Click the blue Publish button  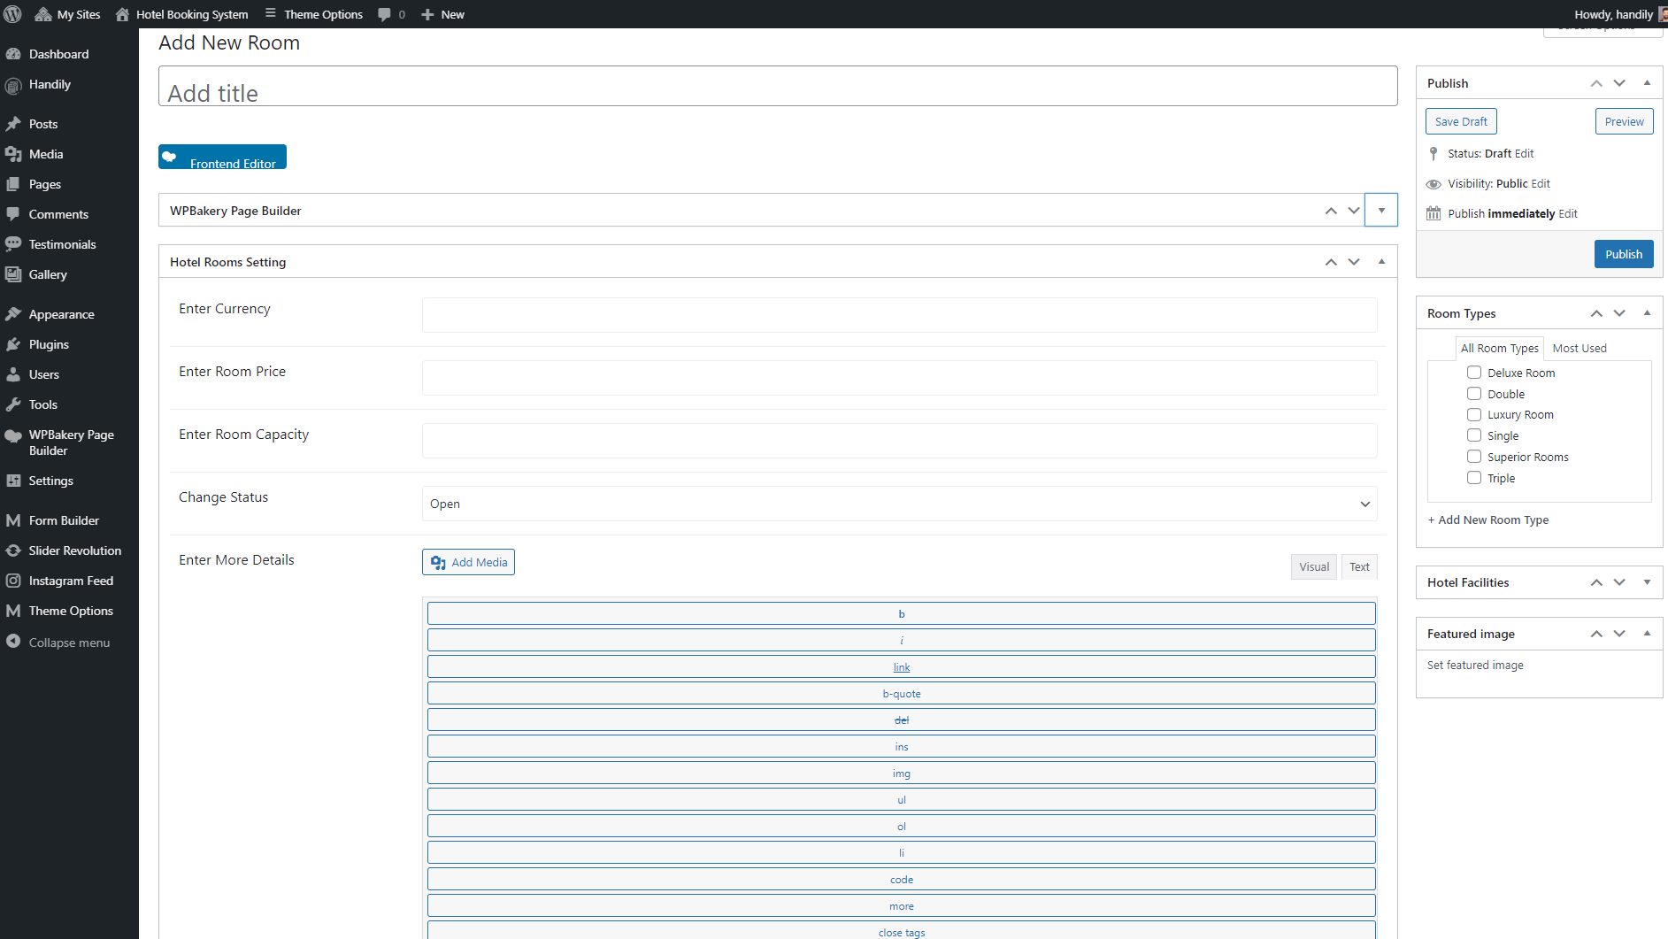pos(1623,254)
